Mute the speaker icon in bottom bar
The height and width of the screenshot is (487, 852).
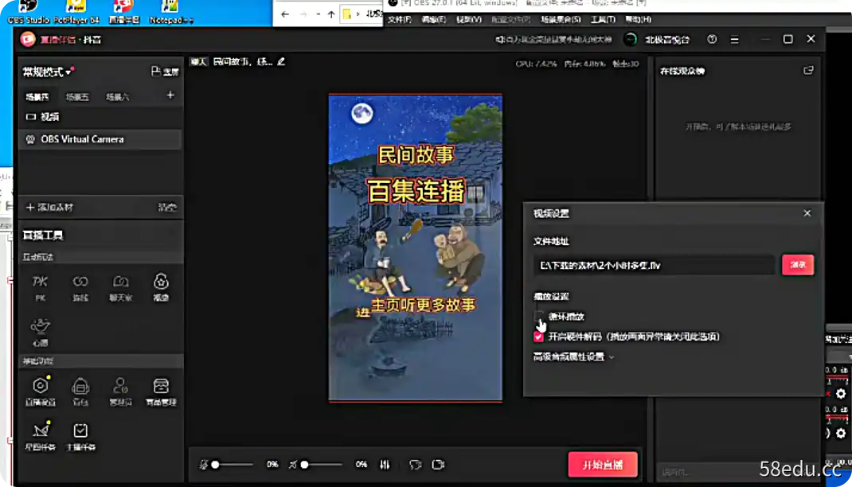click(292, 465)
